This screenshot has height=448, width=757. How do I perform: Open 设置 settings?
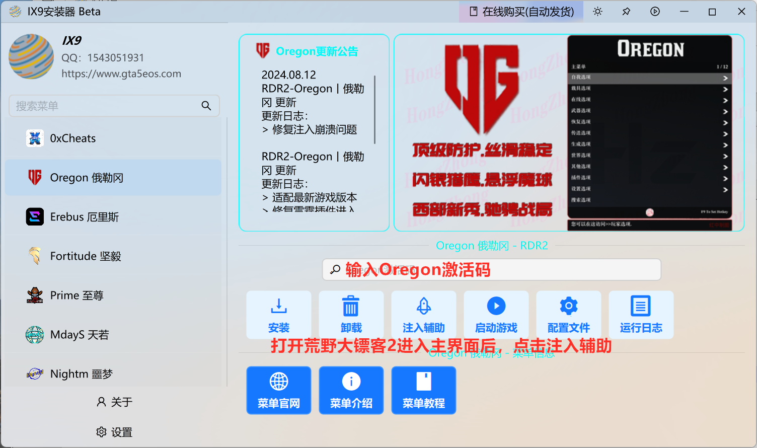click(114, 432)
